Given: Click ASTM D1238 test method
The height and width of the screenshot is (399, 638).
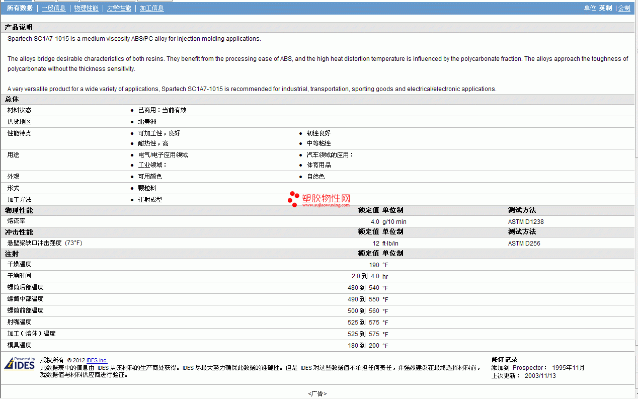Looking at the screenshot, I should point(526,221).
